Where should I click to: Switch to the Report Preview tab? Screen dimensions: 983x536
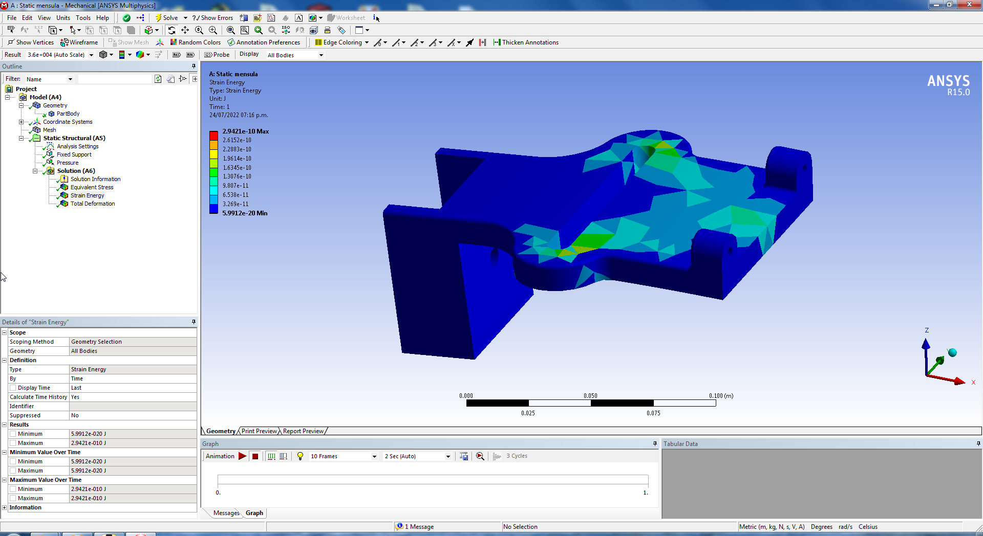point(303,431)
